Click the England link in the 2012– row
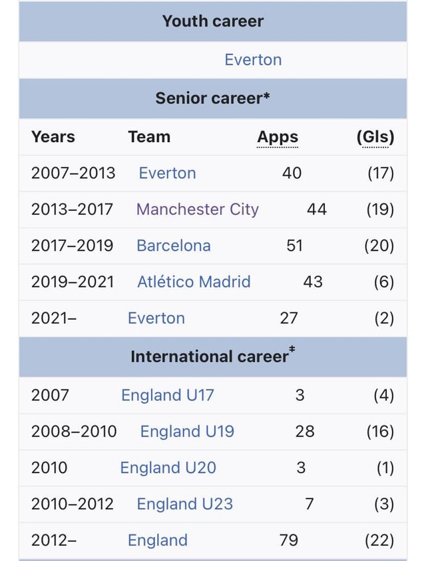Screen dimensions: 426x561 coord(157,540)
